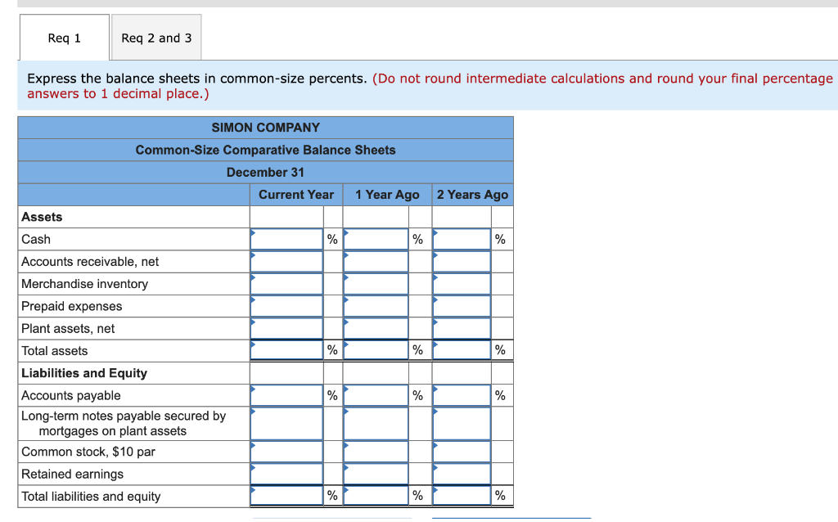
Task: Select Accounts payable 2 Years Ago field
Action: tap(462, 395)
